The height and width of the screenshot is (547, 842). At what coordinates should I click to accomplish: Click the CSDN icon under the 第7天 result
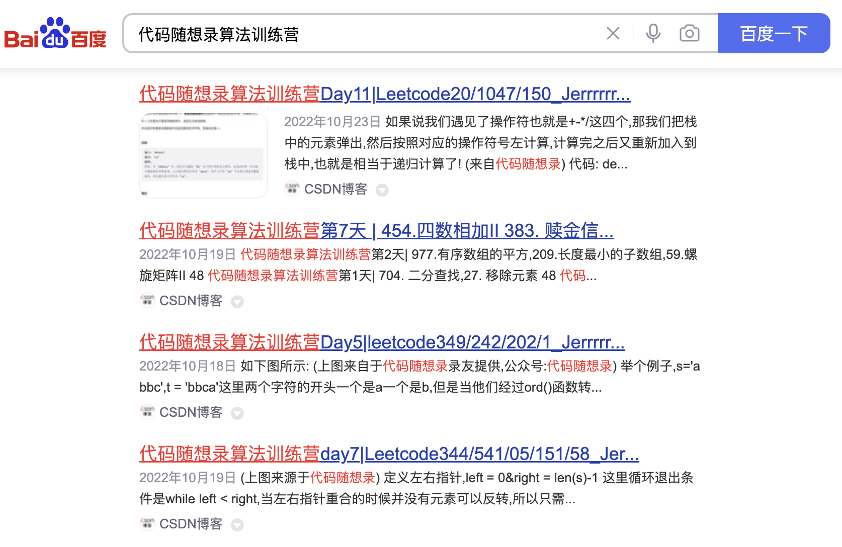coord(147,300)
